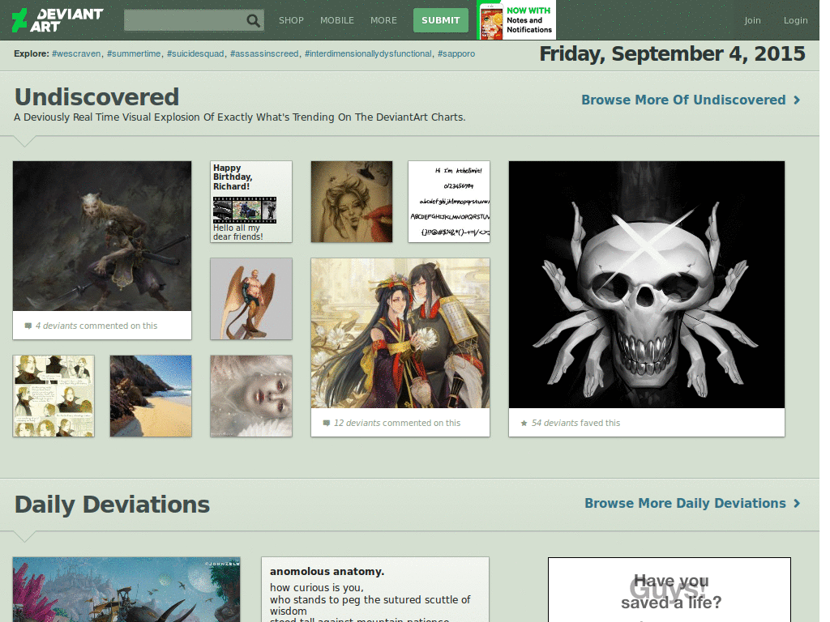
Task: Open the MOBILE menu
Action: point(336,20)
